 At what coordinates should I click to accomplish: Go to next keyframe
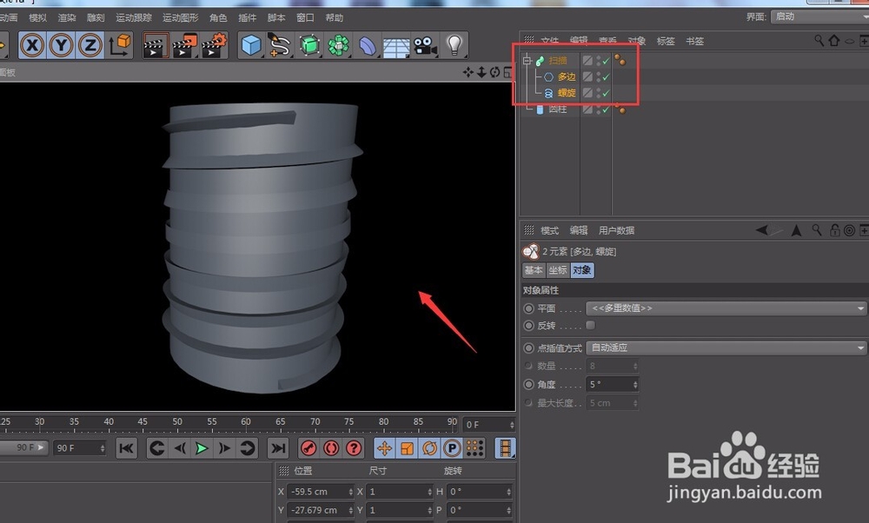(x=247, y=447)
